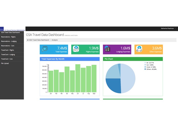
Task: Click the Car legend color swatch
Action: point(145,65)
